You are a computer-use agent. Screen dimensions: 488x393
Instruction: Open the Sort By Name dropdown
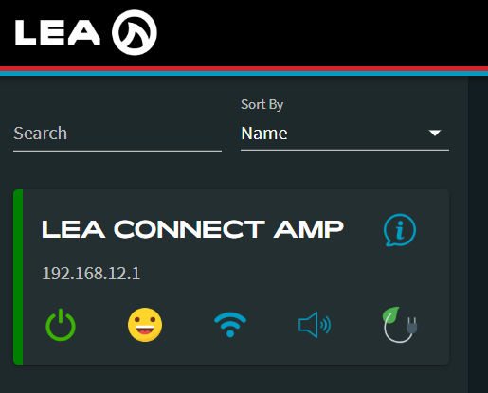pos(345,134)
